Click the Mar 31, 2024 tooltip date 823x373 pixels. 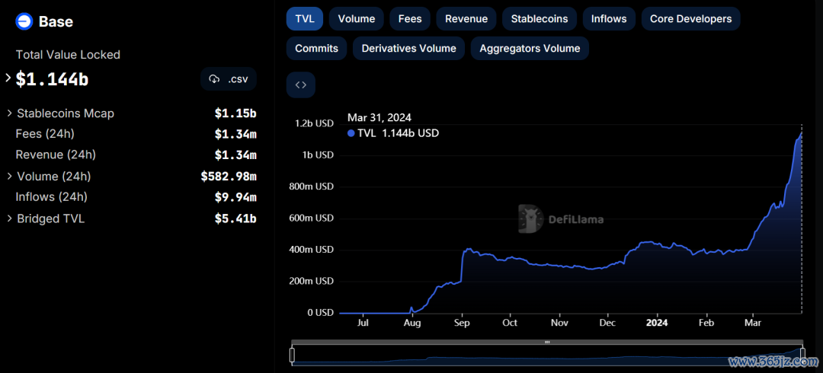379,117
